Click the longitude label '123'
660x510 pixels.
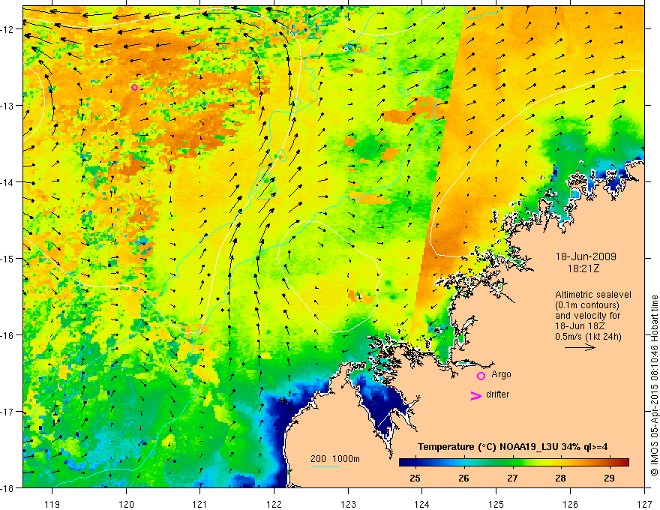click(348, 504)
